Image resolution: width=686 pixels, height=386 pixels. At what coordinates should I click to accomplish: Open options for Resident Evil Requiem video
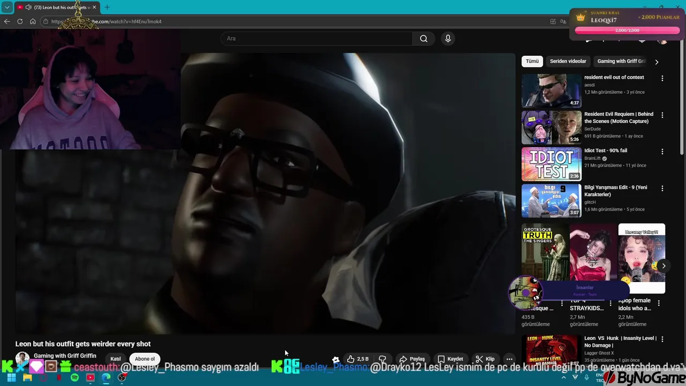[x=662, y=115]
